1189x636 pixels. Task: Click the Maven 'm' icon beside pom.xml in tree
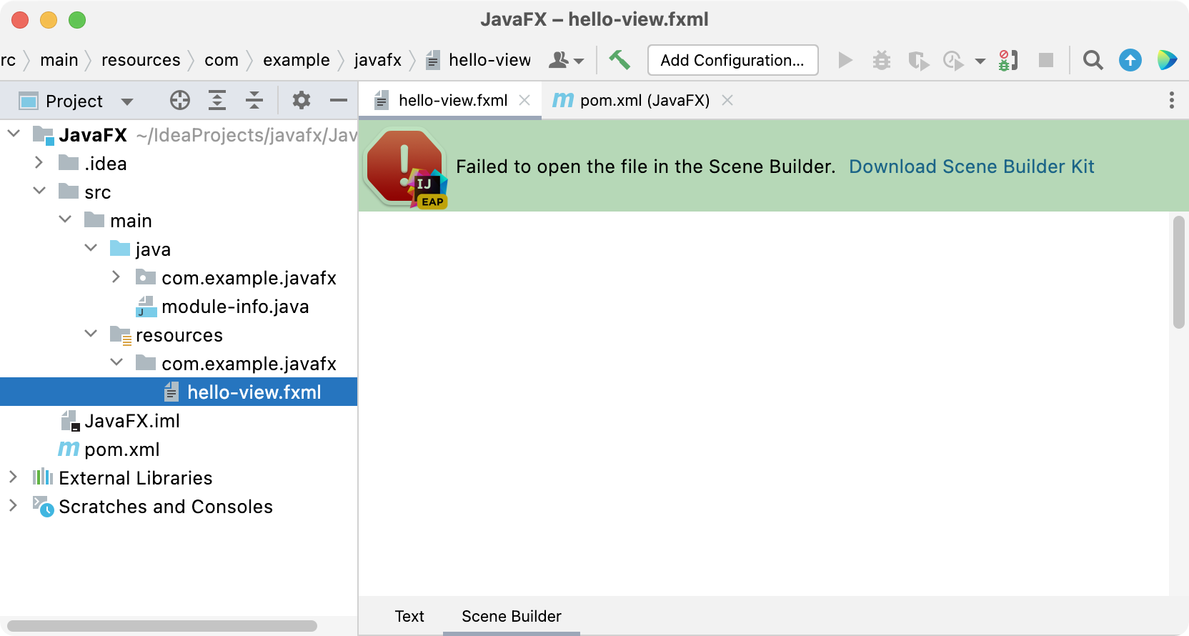click(x=69, y=449)
